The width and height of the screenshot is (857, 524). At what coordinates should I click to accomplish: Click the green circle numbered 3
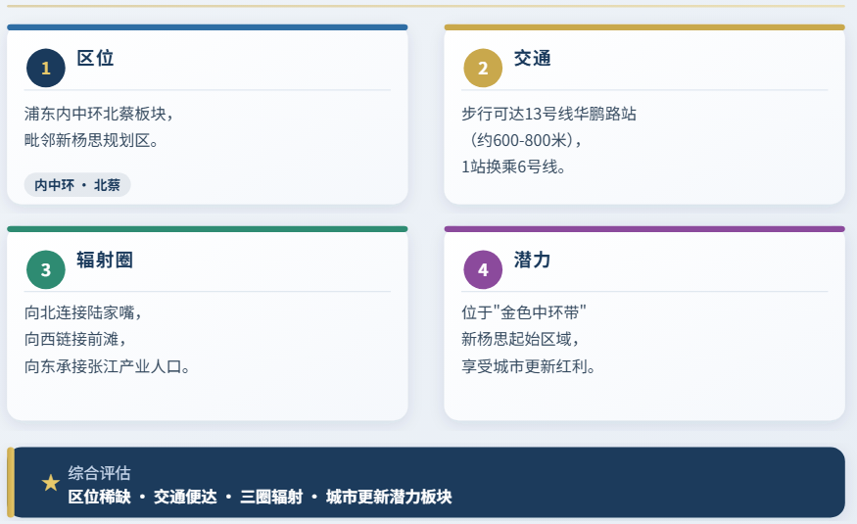point(46,269)
